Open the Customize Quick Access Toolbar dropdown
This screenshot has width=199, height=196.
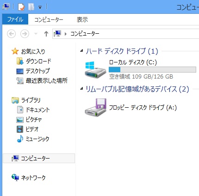pyautogui.click(x=40, y=7)
